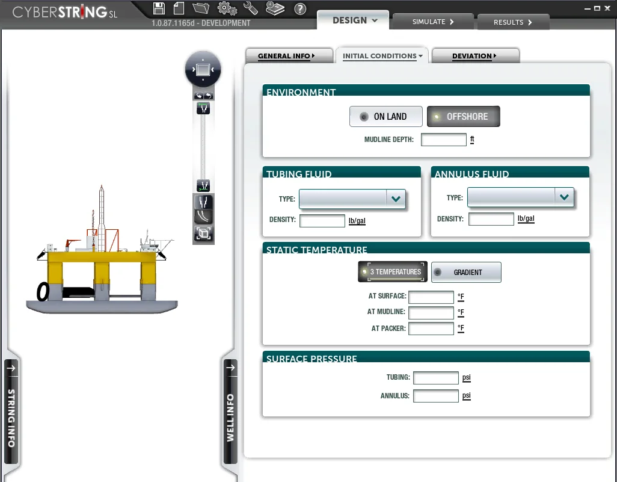Rotate view left with the left curved arrow
The height and width of the screenshot is (482, 617).
click(x=198, y=96)
